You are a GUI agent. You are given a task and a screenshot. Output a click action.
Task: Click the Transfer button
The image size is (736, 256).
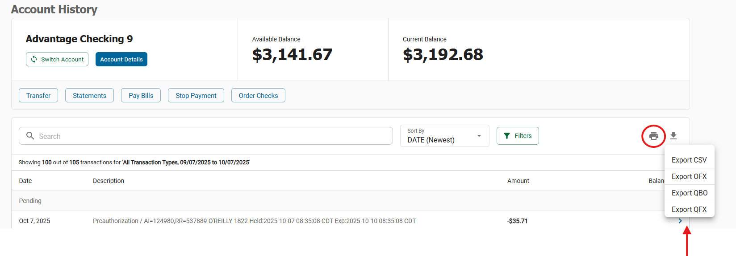38,95
